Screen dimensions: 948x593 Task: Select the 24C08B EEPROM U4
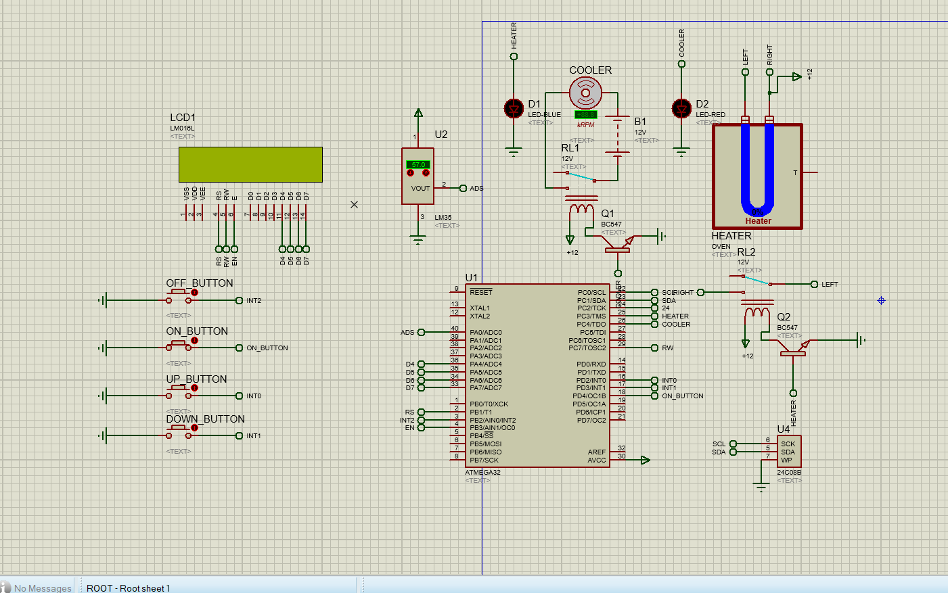point(788,450)
